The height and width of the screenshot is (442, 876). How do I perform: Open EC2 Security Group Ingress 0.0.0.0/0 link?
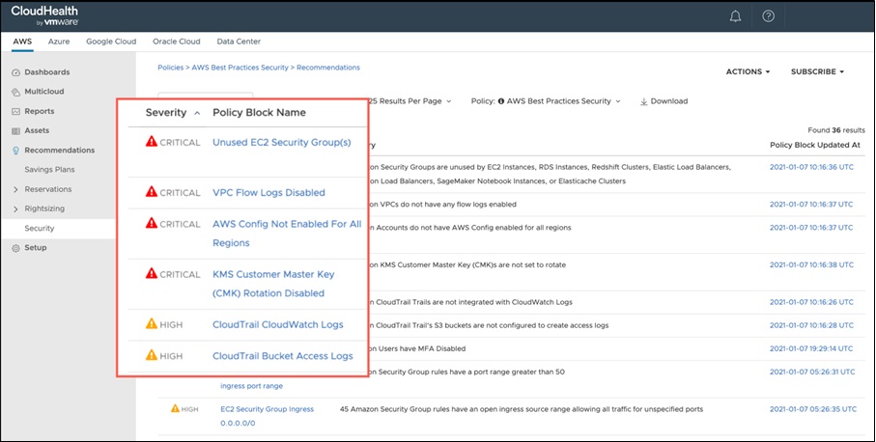click(267, 416)
